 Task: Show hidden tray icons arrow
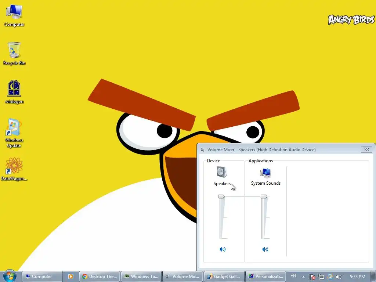tap(303, 277)
